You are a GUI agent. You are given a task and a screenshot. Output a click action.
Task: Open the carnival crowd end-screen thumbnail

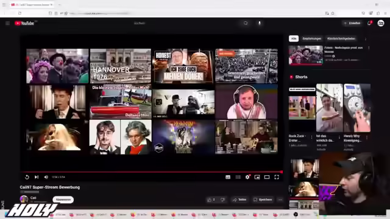click(57, 66)
